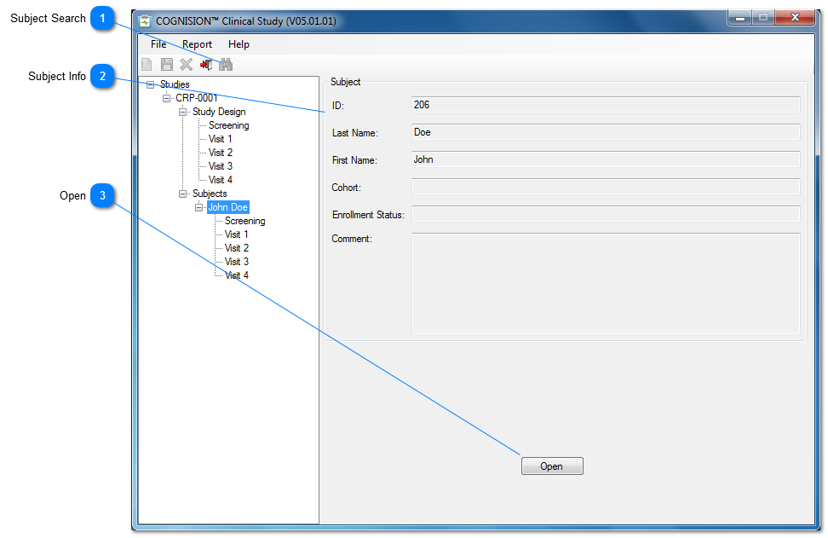Click the Last Name field containing Doe

pyautogui.click(x=605, y=132)
